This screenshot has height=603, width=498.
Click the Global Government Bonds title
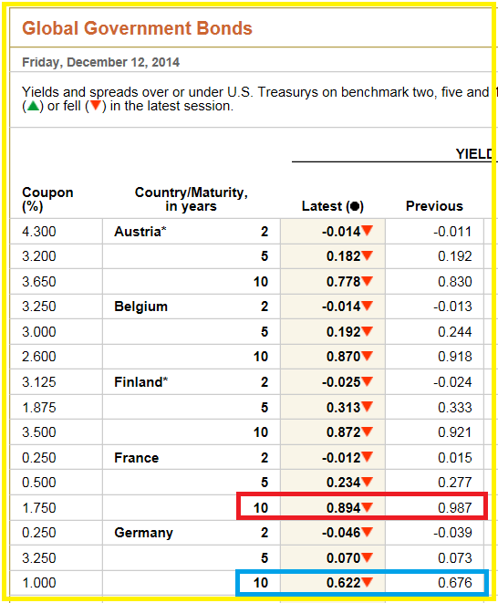(x=137, y=28)
